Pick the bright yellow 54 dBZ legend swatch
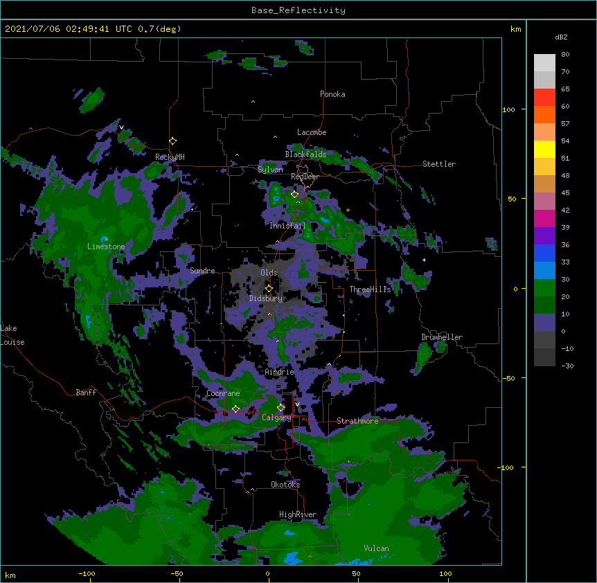This screenshot has height=583, width=597. (x=544, y=149)
